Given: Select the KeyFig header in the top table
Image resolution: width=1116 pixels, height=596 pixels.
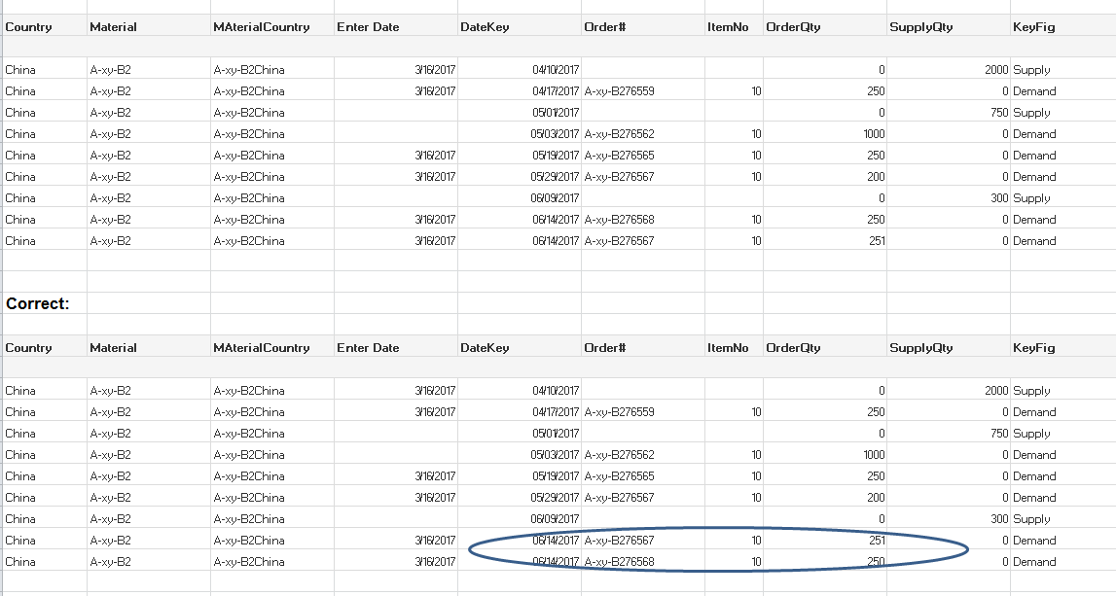Looking at the screenshot, I should [x=1033, y=27].
